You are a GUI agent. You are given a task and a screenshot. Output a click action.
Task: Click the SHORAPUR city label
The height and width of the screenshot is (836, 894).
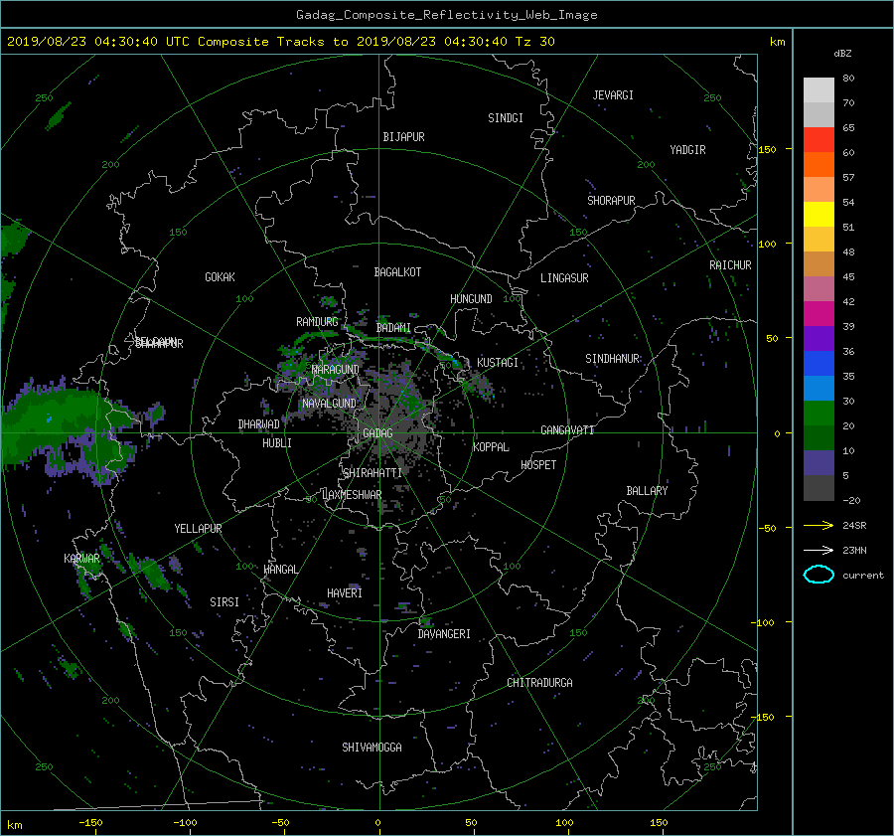point(611,201)
